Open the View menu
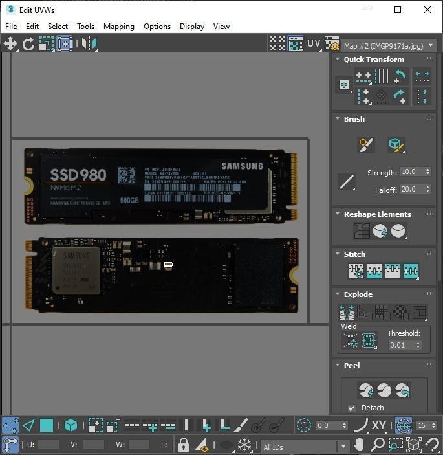Image resolution: width=443 pixels, height=455 pixels. click(221, 27)
